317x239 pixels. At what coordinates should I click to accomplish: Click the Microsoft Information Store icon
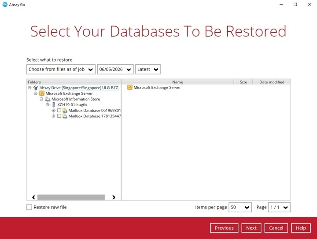[48, 99]
